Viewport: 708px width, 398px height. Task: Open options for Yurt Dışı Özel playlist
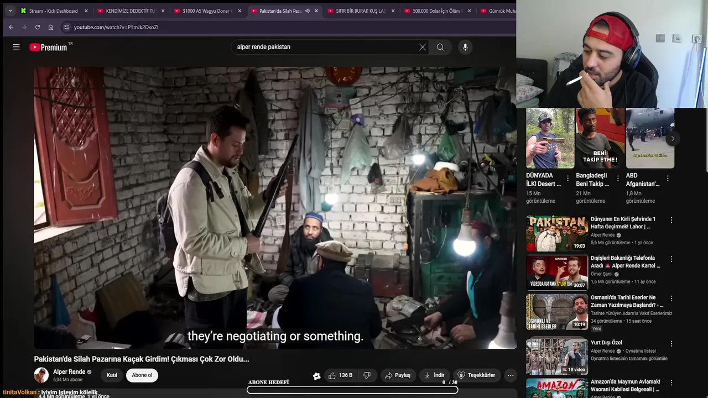pos(671,344)
